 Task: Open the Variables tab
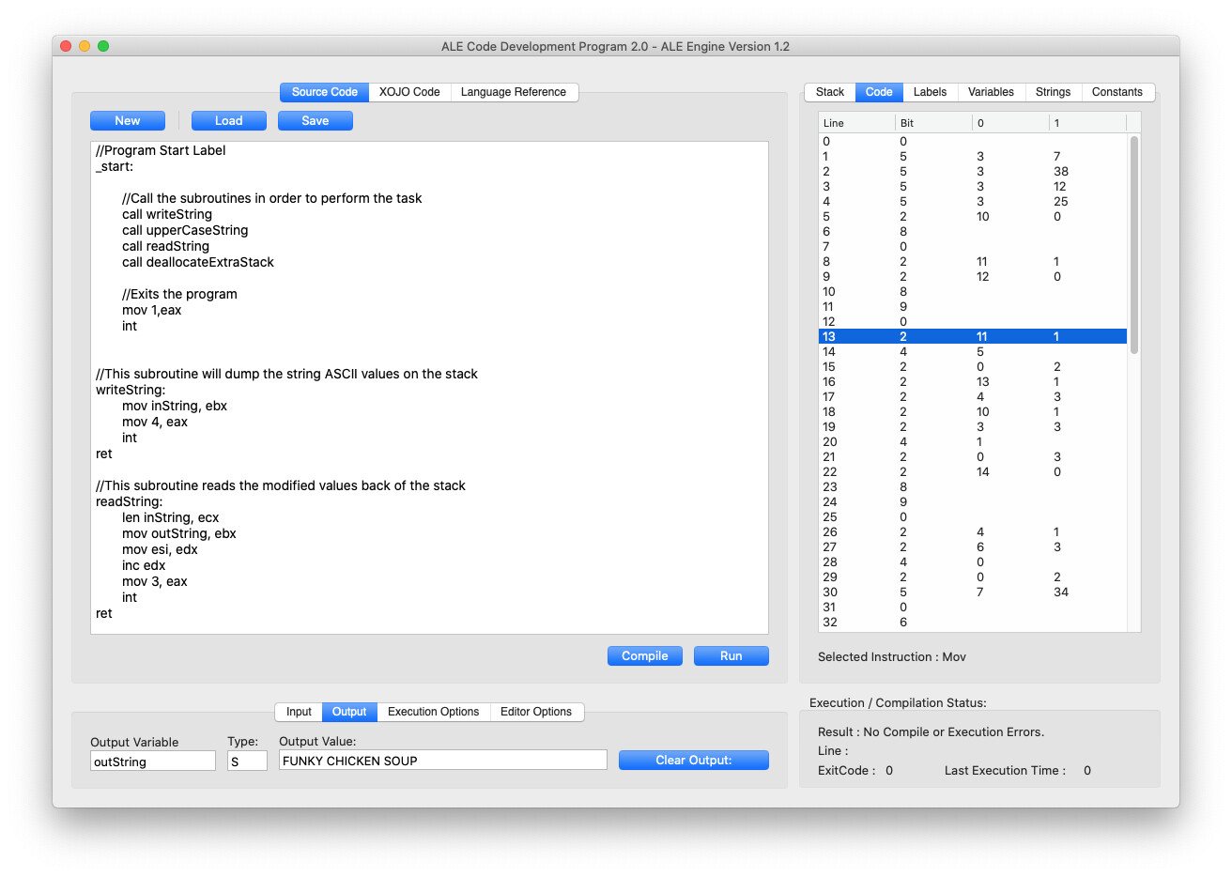pyautogui.click(x=991, y=92)
